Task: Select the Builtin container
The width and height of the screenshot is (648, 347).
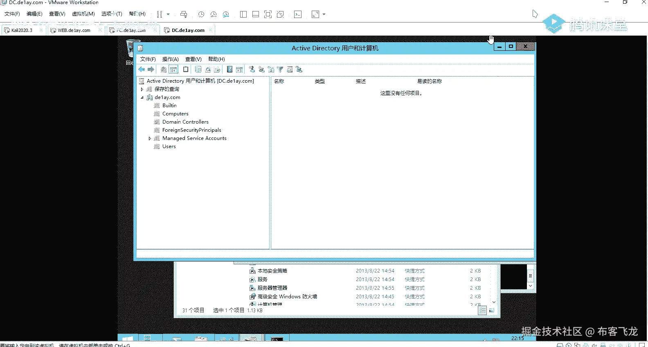Action: [169, 106]
